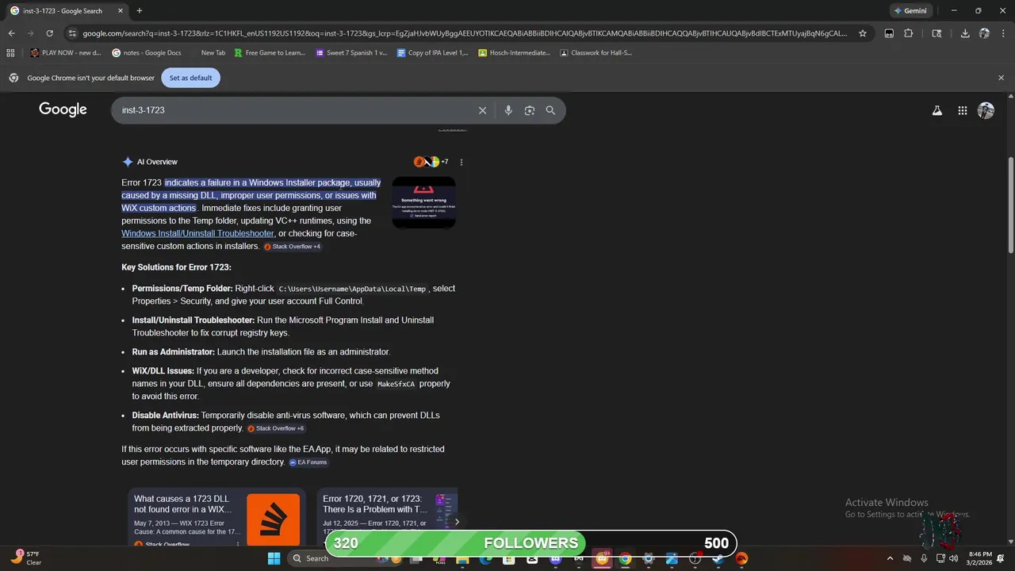This screenshot has width=1015, height=571.
Task: Submit search with the magnifier icon
Action: pos(550,110)
